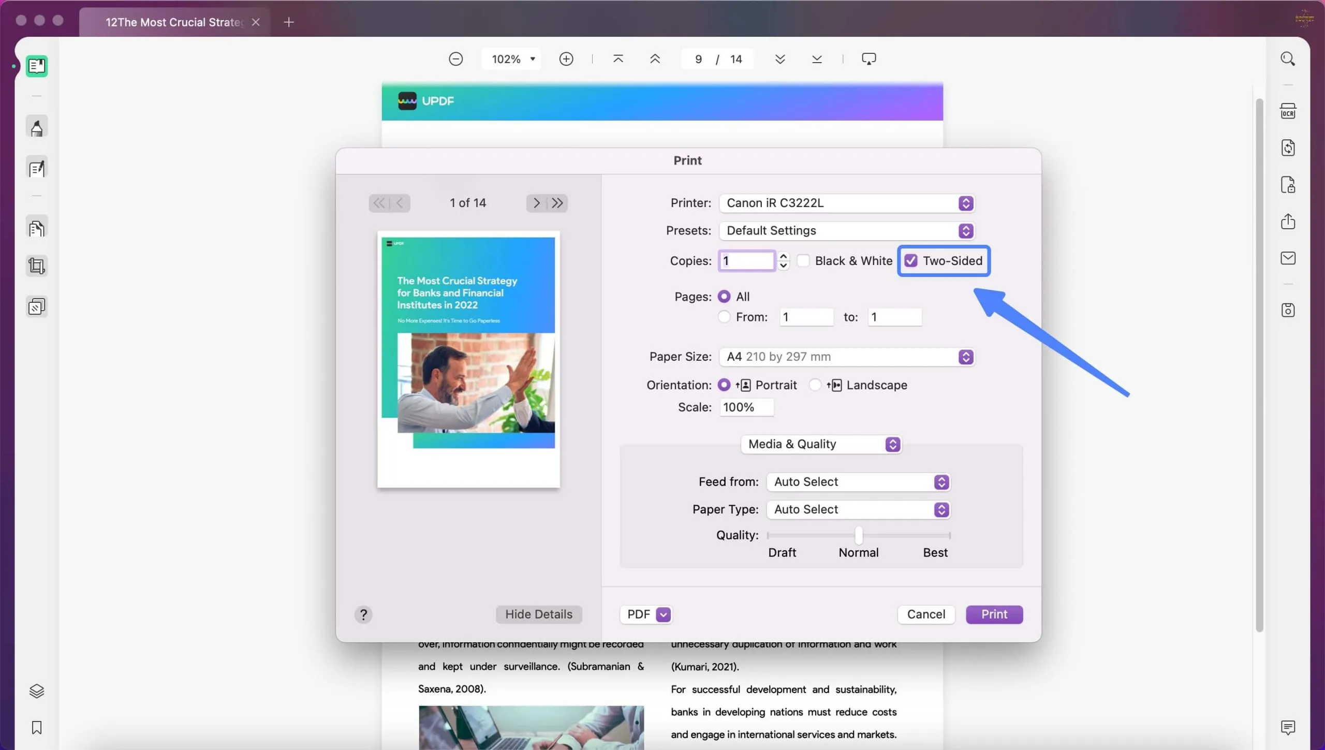Click the Hide Details button
Image resolution: width=1325 pixels, height=750 pixels.
pyautogui.click(x=539, y=613)
